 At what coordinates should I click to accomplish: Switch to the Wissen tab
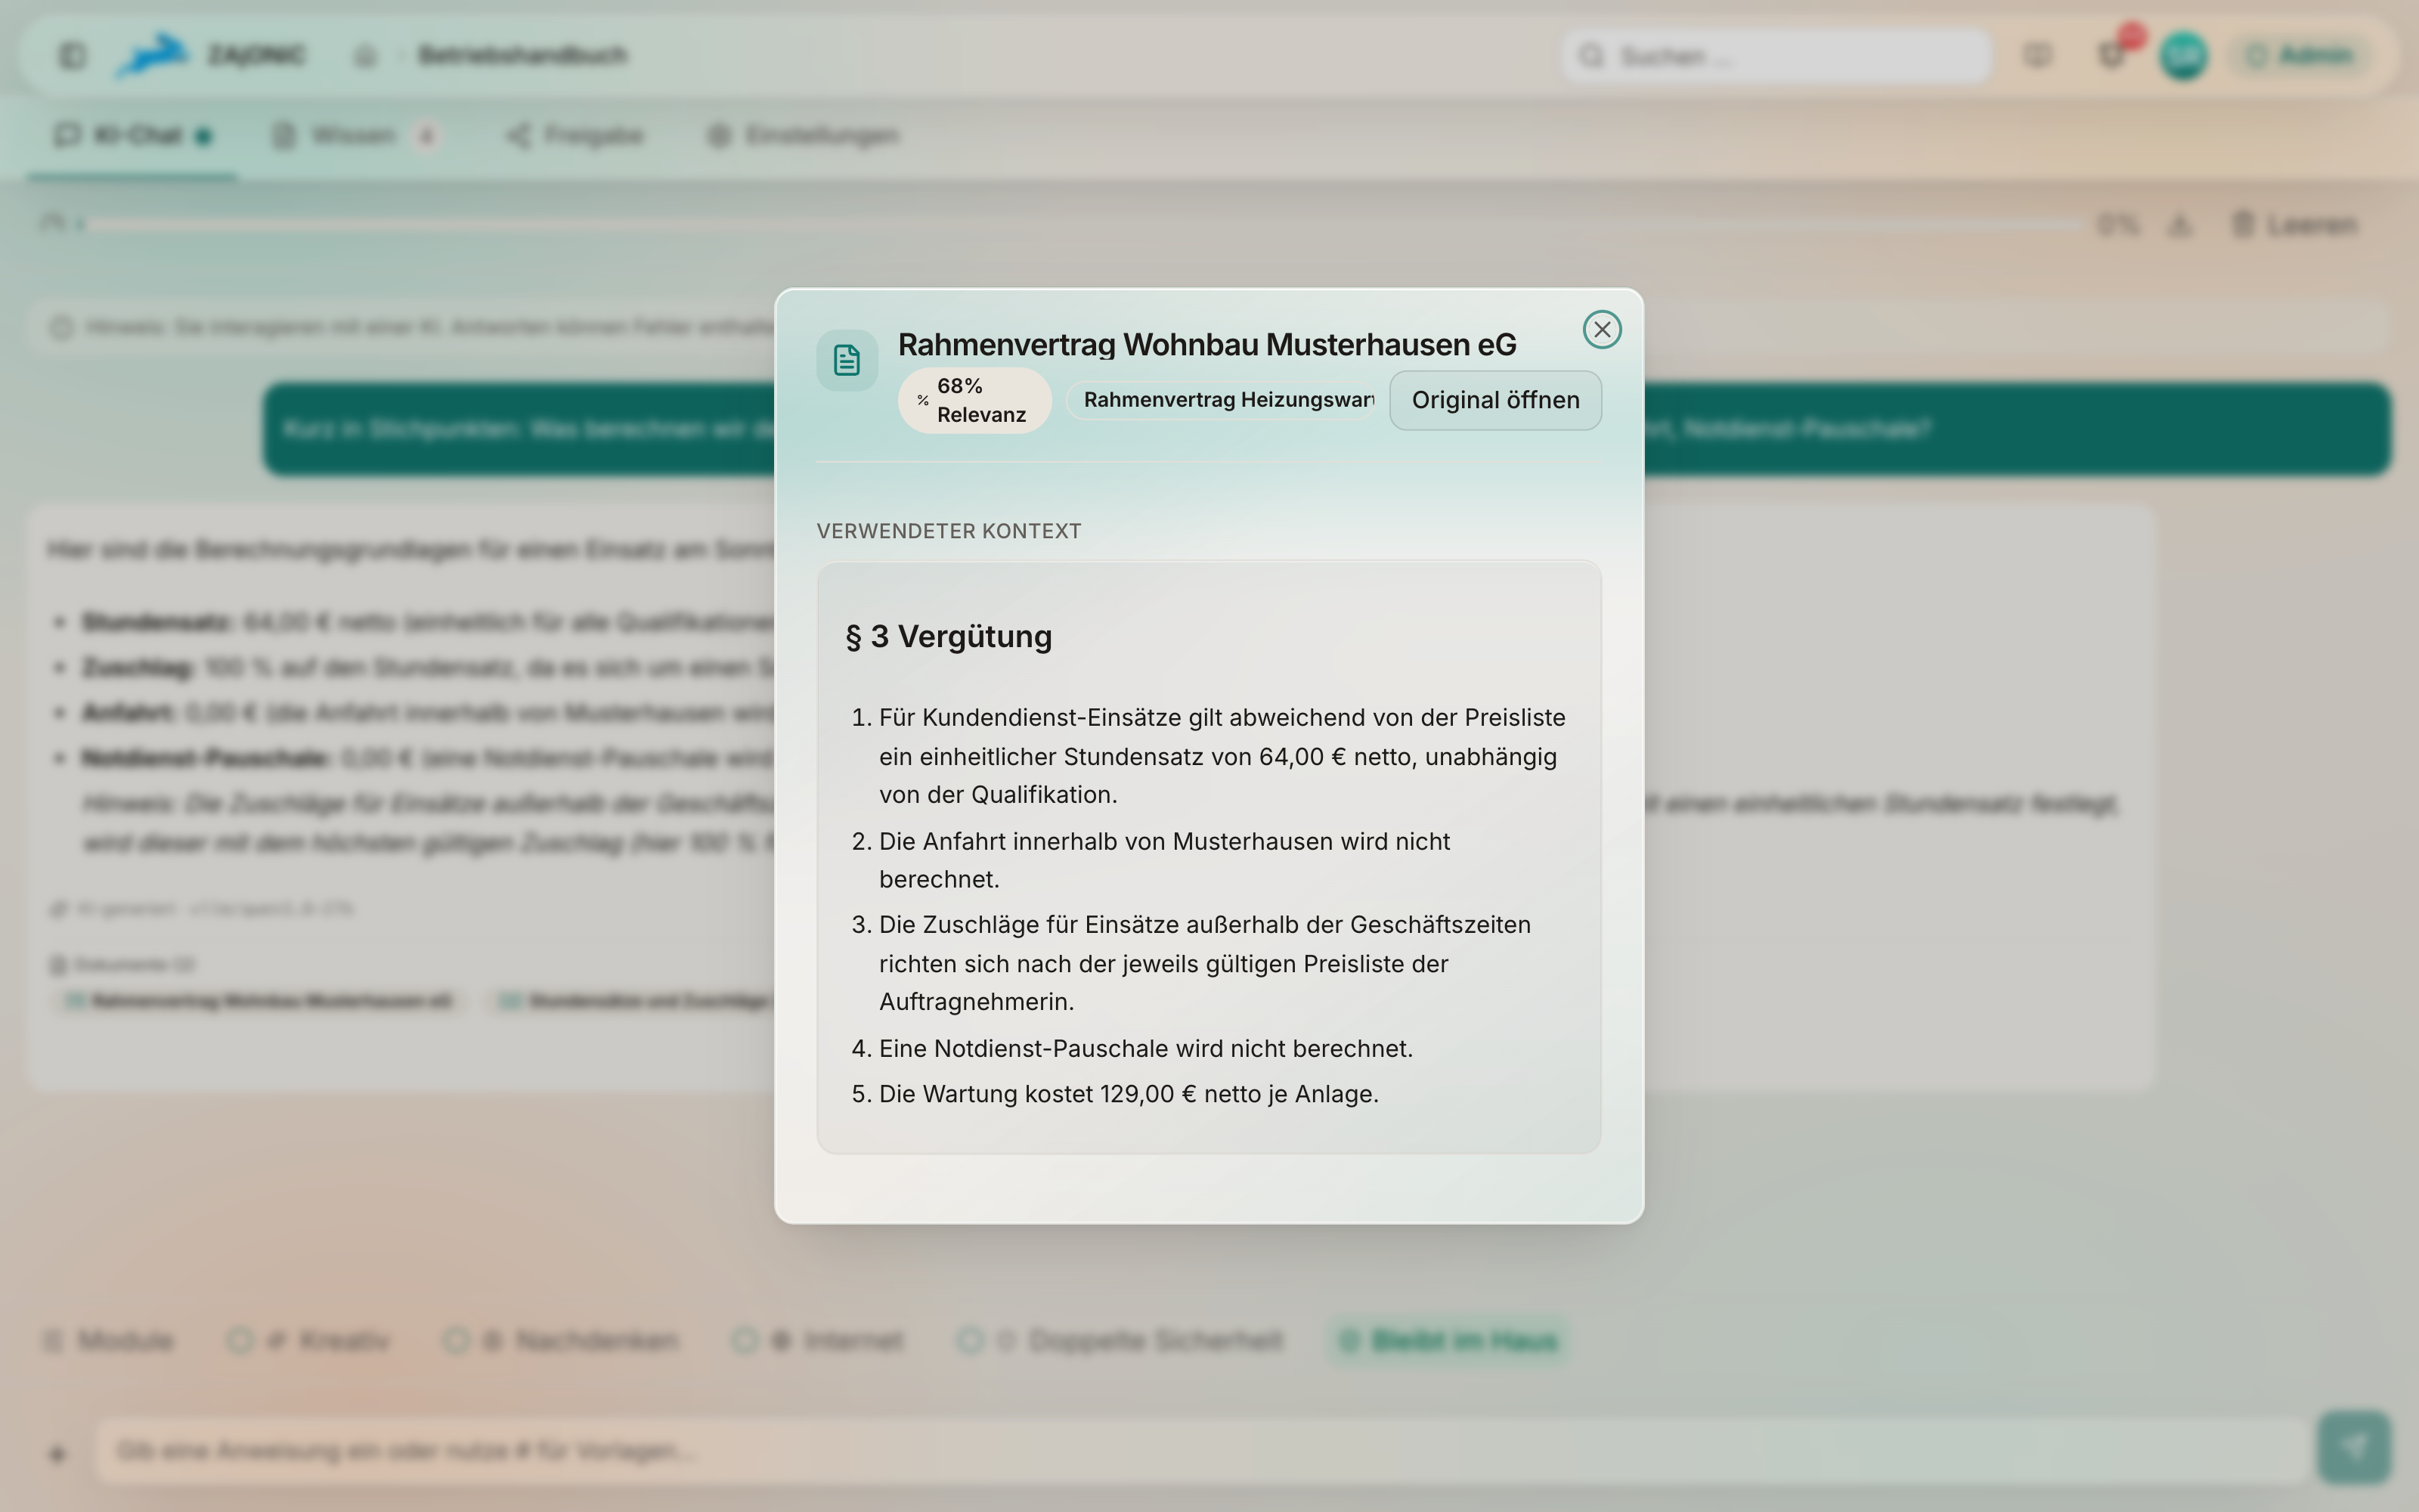point(355,135)
